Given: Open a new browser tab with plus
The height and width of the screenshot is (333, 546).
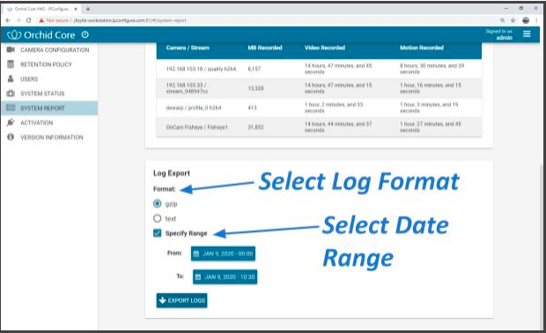Looking at the screenshot, I should pos(88,9).
